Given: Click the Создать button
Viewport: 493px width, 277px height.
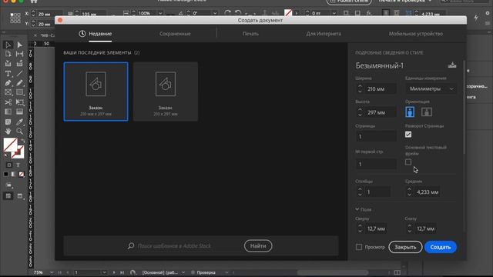Looking at the screenshot, I should click(x=441, y=247).
